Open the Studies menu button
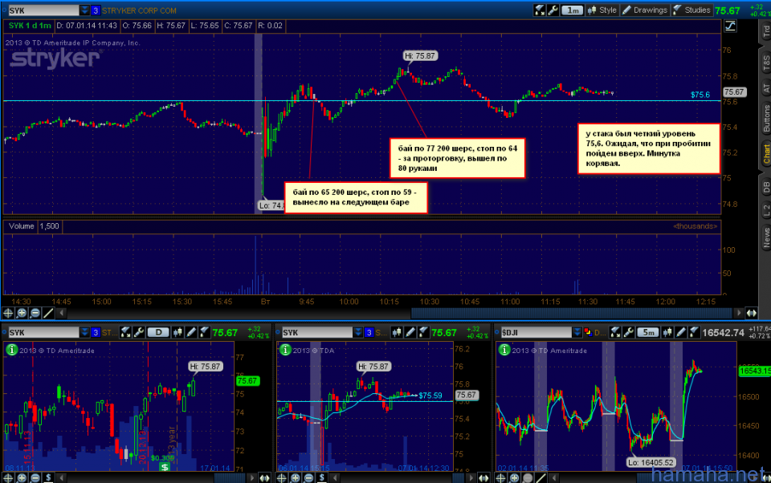771x483 pixels. coord(691,10)
